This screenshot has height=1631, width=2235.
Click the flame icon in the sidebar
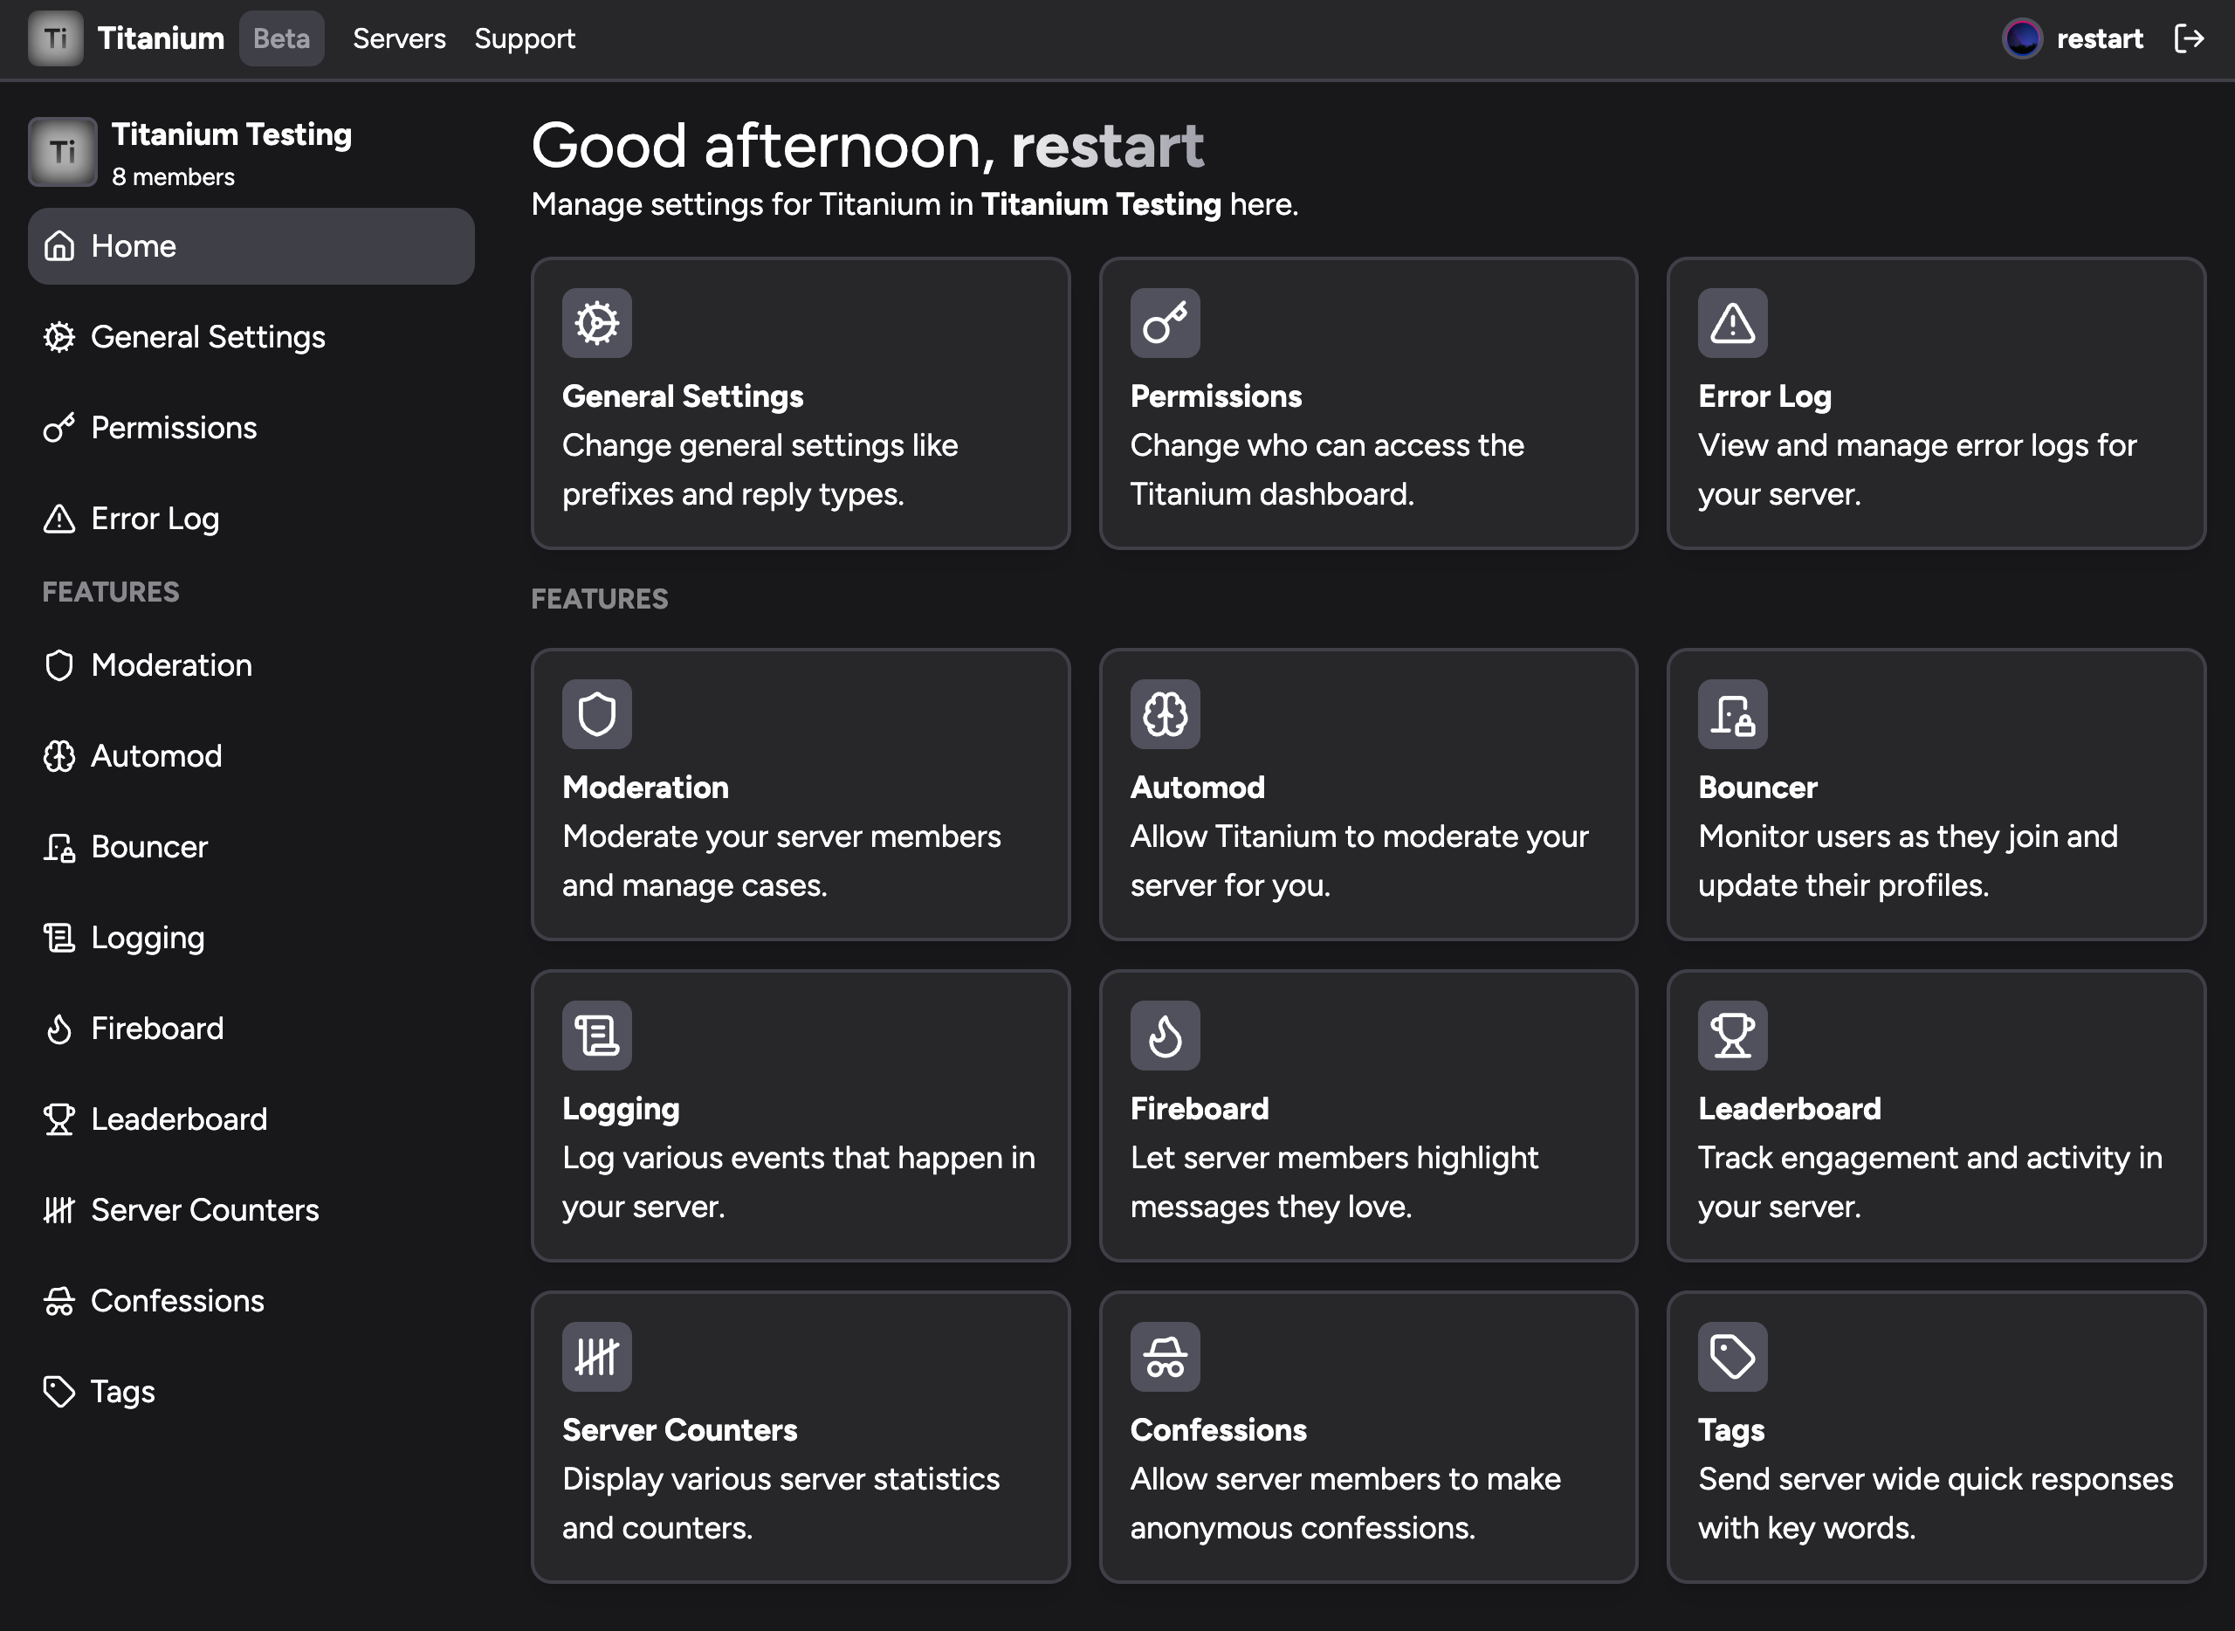(59, 1029)
